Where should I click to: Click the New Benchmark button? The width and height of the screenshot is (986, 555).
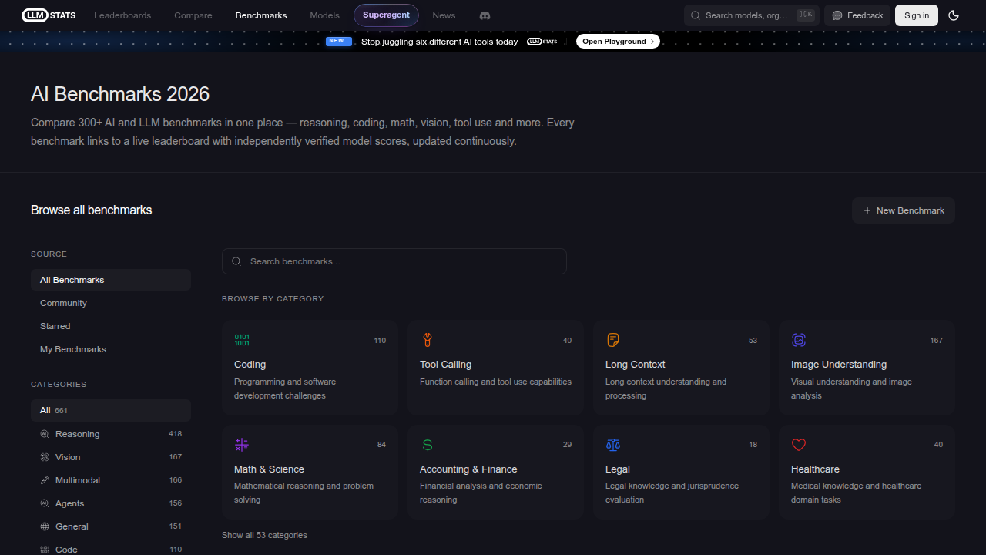pyautogui.click(x=904, y=210)
